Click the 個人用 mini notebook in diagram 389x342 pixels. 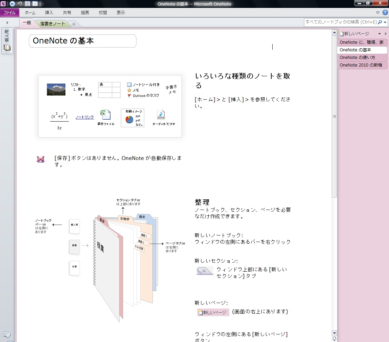pos(74,227)
